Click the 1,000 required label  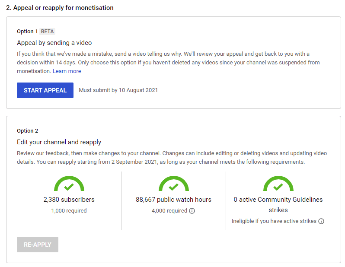[69, 211]
